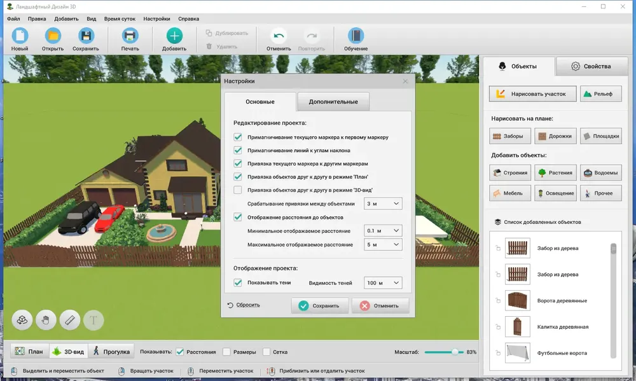Image resolution: width=636 pixels, height=381 pixels.
Task: Click the Новый (new project) toolbar icon
Action: coord(20,36)
